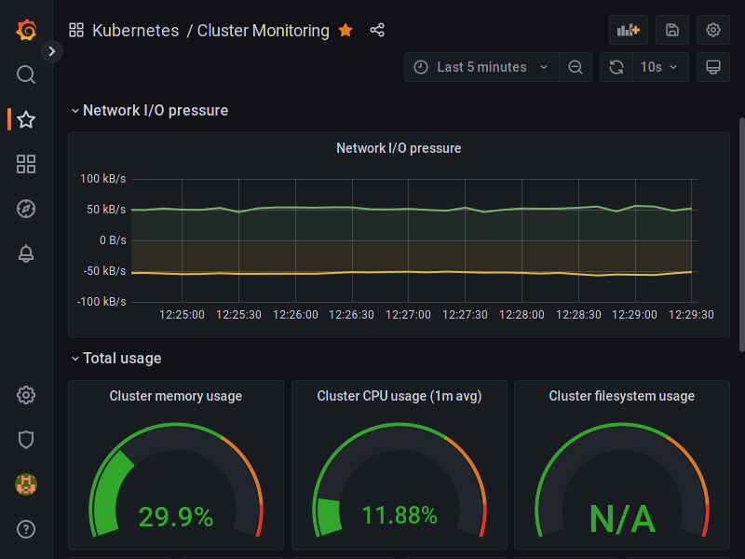Change the 10s auto-refresh interval
This screenshot has height=559, width=745.
pyautogui.click(x=657, y=66)
